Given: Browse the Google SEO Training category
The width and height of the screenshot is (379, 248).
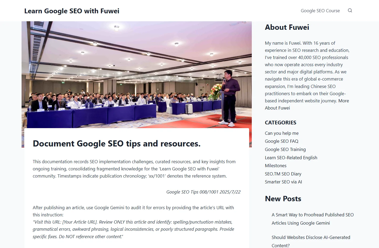Looking at the screenshot, I should (285, 149).
